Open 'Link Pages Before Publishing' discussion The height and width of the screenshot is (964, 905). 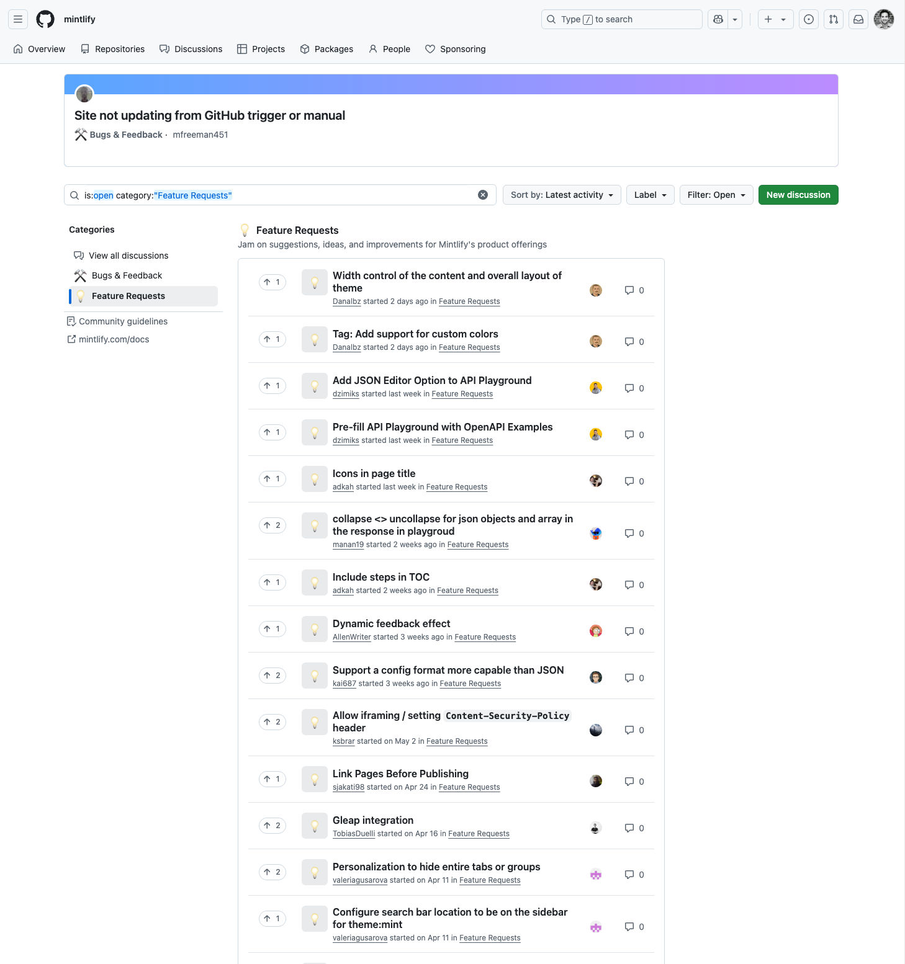400,774
